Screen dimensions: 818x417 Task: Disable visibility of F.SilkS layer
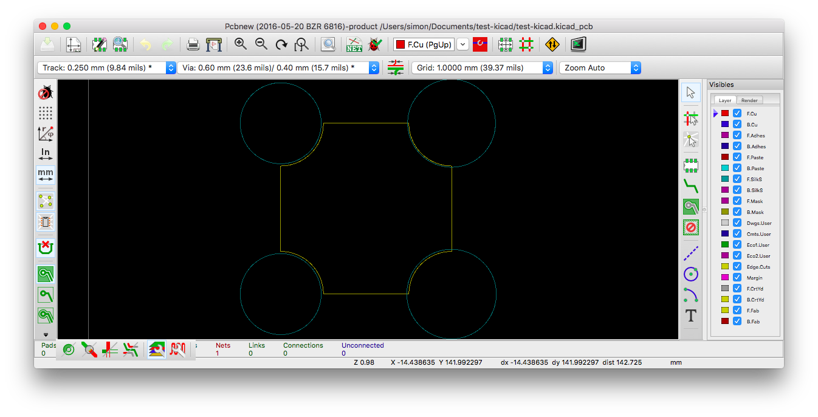coord(737,179)
